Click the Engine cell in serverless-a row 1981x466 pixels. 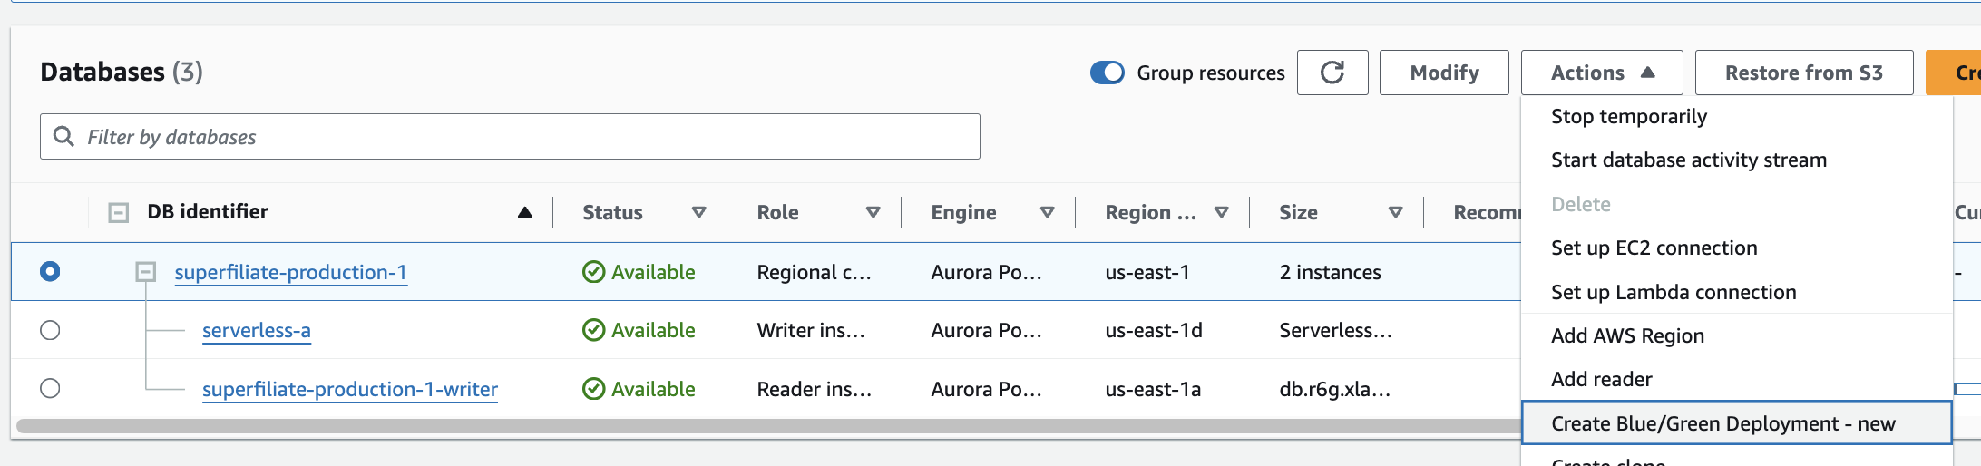click(986, 330)
